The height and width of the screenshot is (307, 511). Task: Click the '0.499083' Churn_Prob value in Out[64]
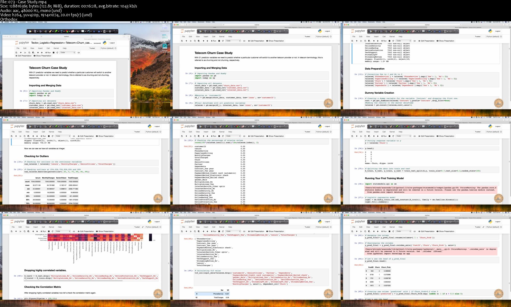click(387, 271)
